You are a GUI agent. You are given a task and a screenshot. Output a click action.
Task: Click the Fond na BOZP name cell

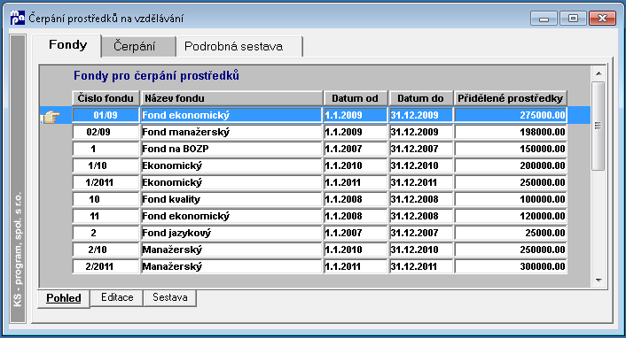tap(231, 149)
